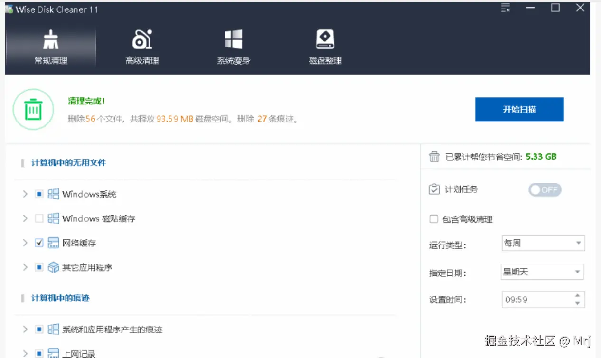
Task: Click the 93.59 MB freed space value
Action: [175, 119]
